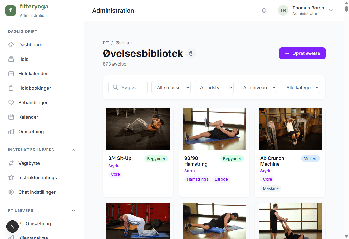
Task: Open the Alt udstyr dropdown
Action: tap(214, 87)
